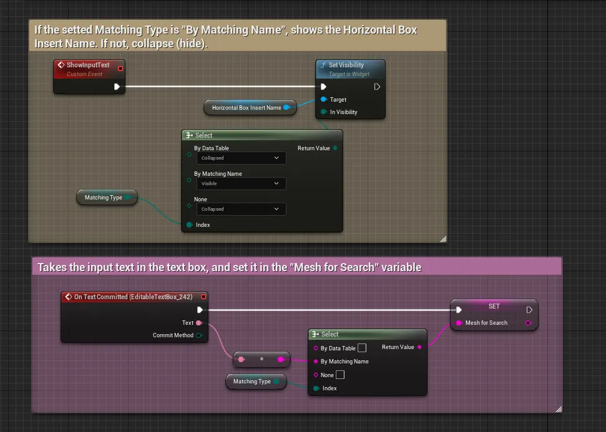Click the By Data Table text box

coord(362,348)
